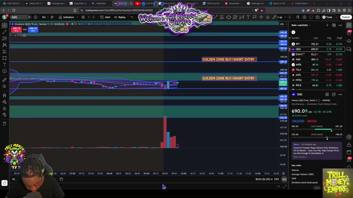Screen dimensions: 353x198
Task: Switch to the 2026 Ford Mustang browser tab
Action: click(x=212, y=3)
